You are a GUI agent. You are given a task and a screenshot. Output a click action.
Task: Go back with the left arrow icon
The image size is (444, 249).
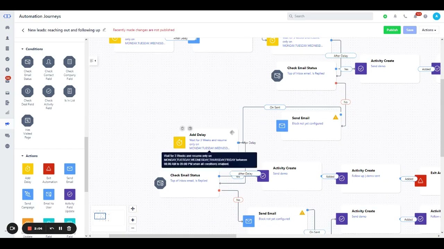[x=23, y=30]
